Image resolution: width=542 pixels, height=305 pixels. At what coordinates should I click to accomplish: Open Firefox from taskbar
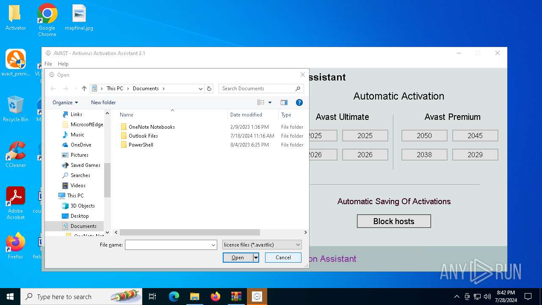point(215,297)
